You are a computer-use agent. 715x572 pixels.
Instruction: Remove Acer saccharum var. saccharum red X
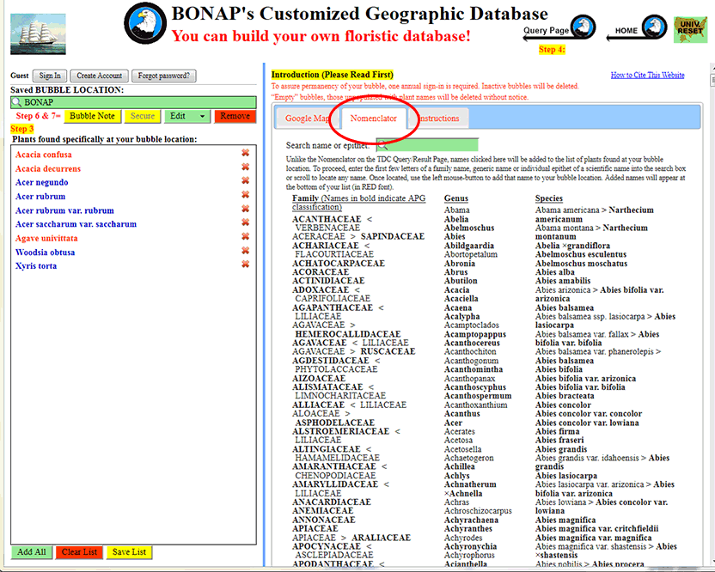245,223
